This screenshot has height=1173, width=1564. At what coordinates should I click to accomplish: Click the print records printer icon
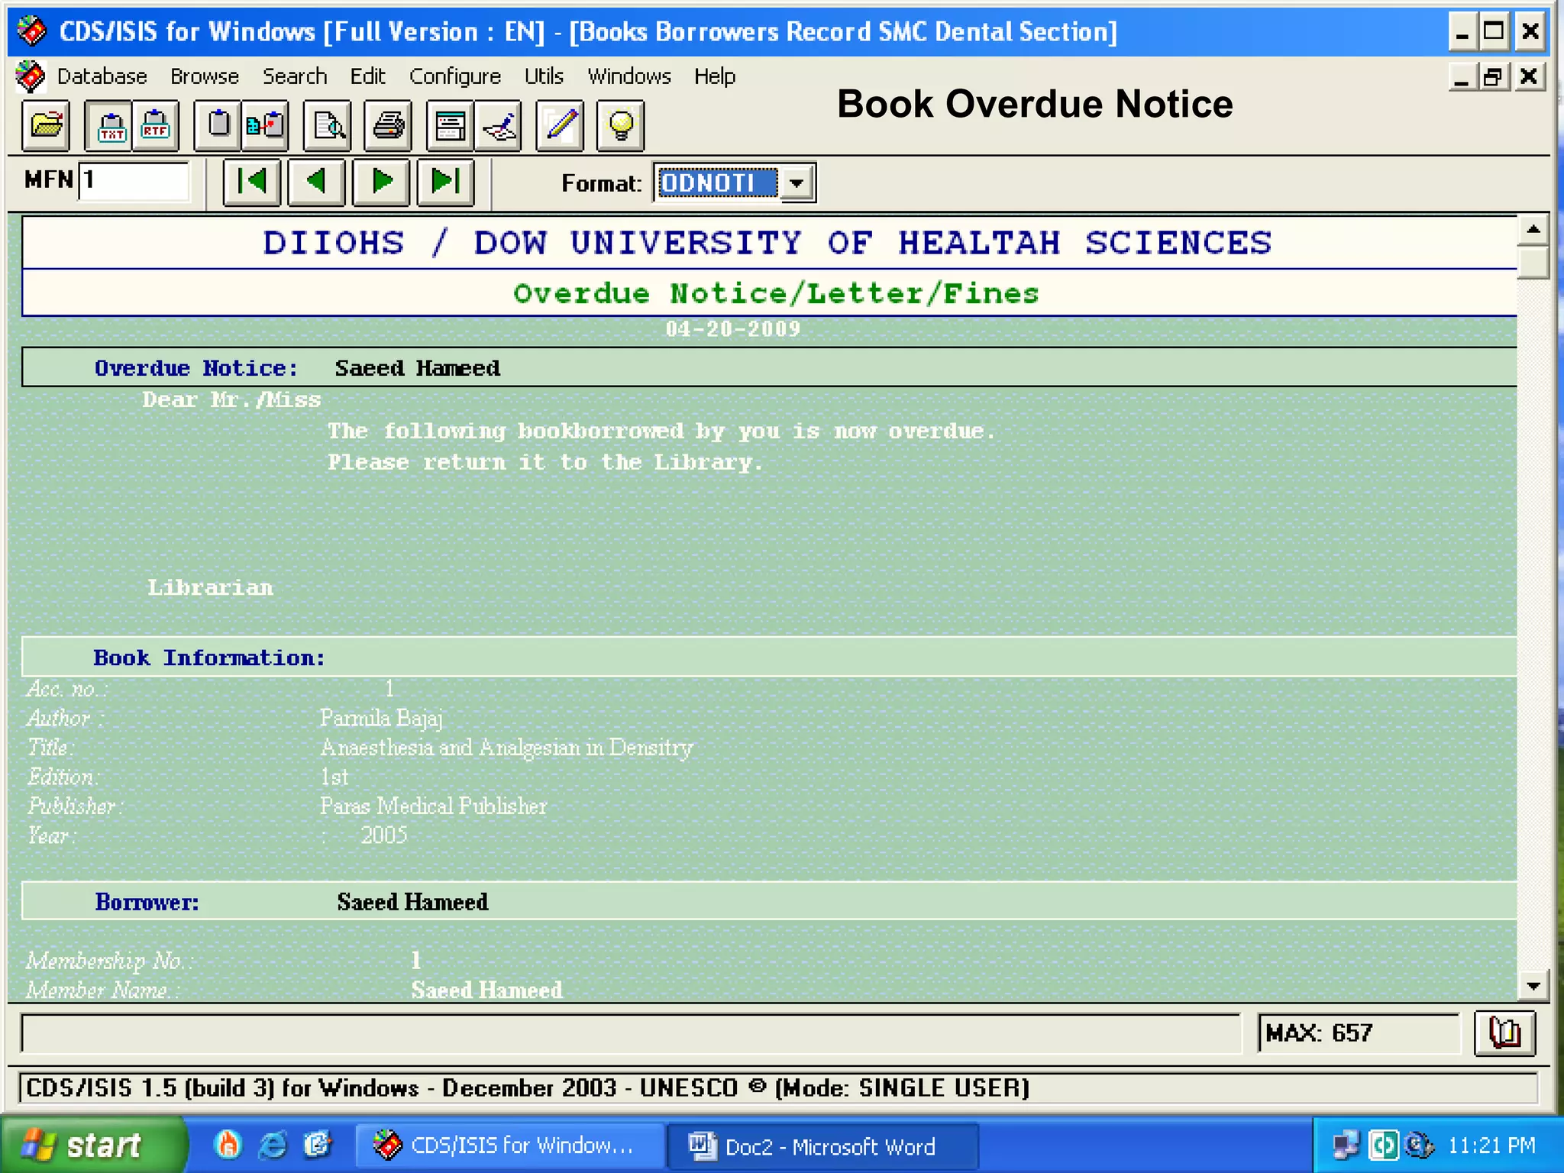tap(389, 126)
